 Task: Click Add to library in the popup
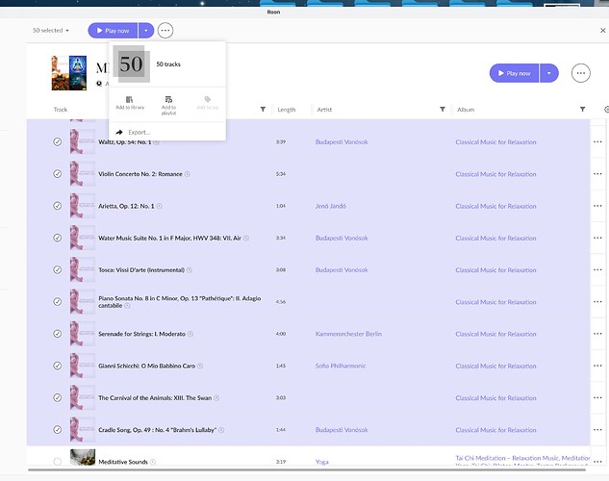pyautogui.click(x=130, y=103)
